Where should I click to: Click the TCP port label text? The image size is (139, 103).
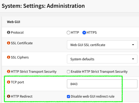coord(17,82)
